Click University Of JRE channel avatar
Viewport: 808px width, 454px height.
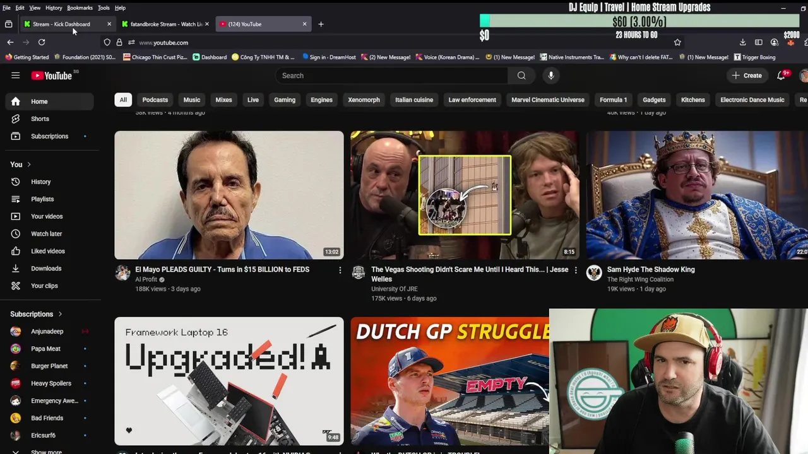click(359, 272)
